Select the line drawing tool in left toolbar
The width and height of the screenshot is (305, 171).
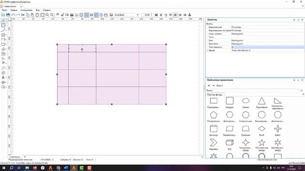(3, 30)
